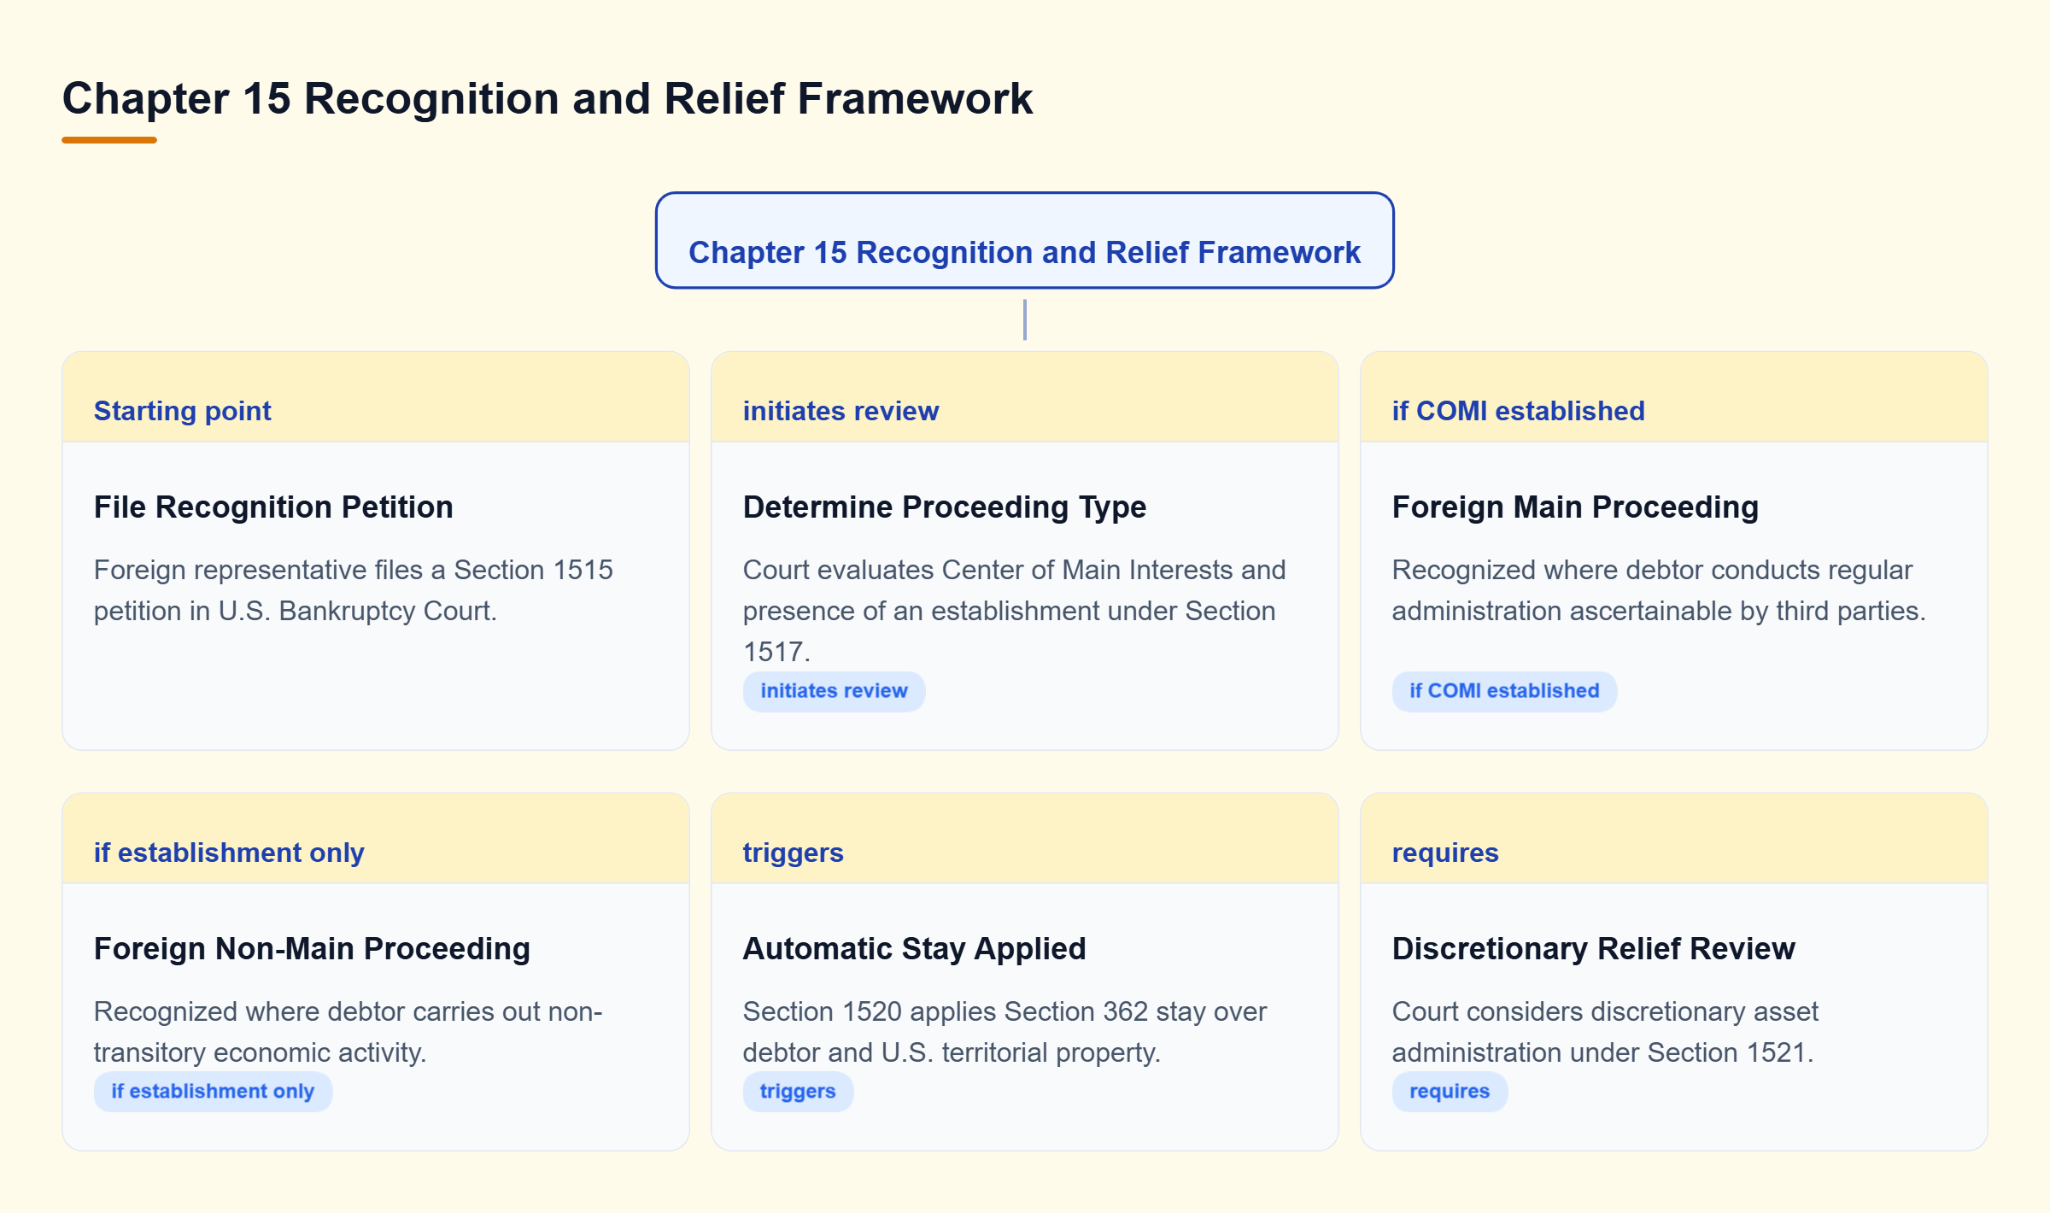Select the 'requires' card header label
Image resolution: width=2050 pixels, height=1213 pixels.
(x=1445, y=853)
